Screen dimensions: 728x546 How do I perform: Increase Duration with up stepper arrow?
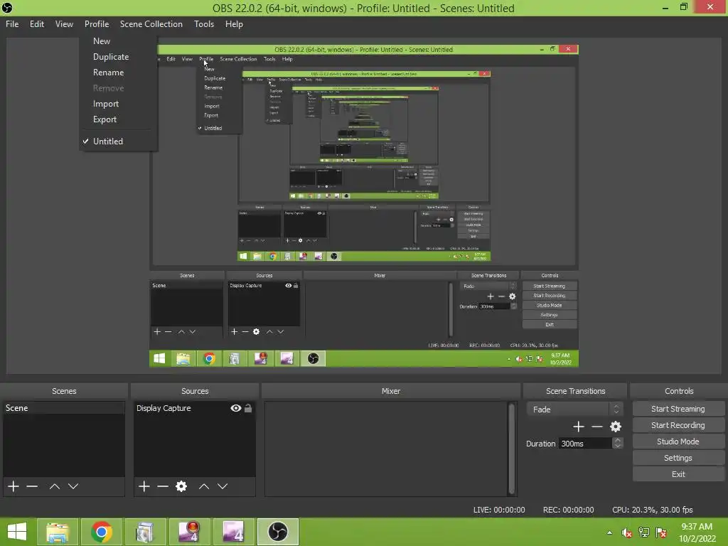point(617,440)
